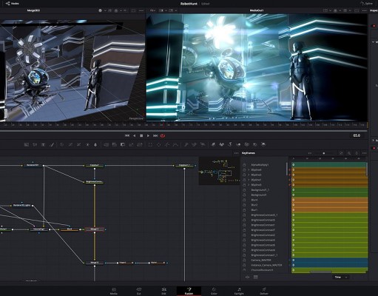The width and height of the screenshot is (378, 296).
Task: Switch to the Edit page
Action: pyautogui.click(x=163, y=291)
